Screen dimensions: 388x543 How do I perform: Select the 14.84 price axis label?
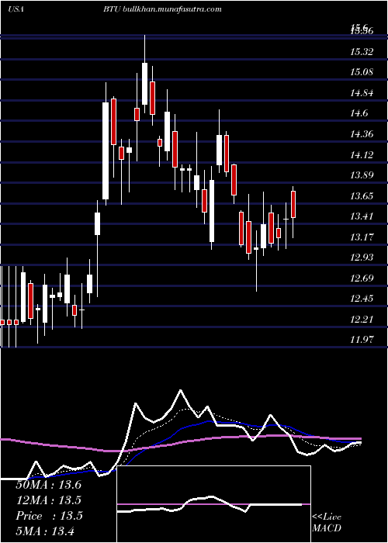(x=362, y=93)
